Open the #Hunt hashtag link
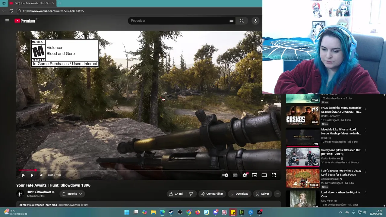This screenshot has height=217, width=386. point(84,205)
